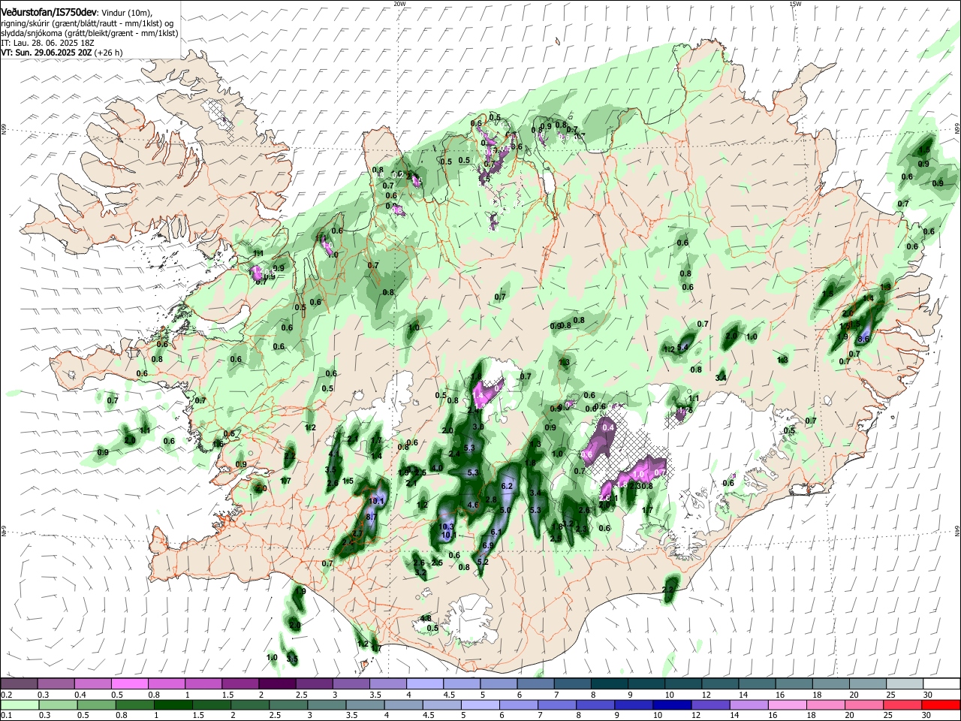Click the dark teal 8 snow legend swatch

coord(610,683)
